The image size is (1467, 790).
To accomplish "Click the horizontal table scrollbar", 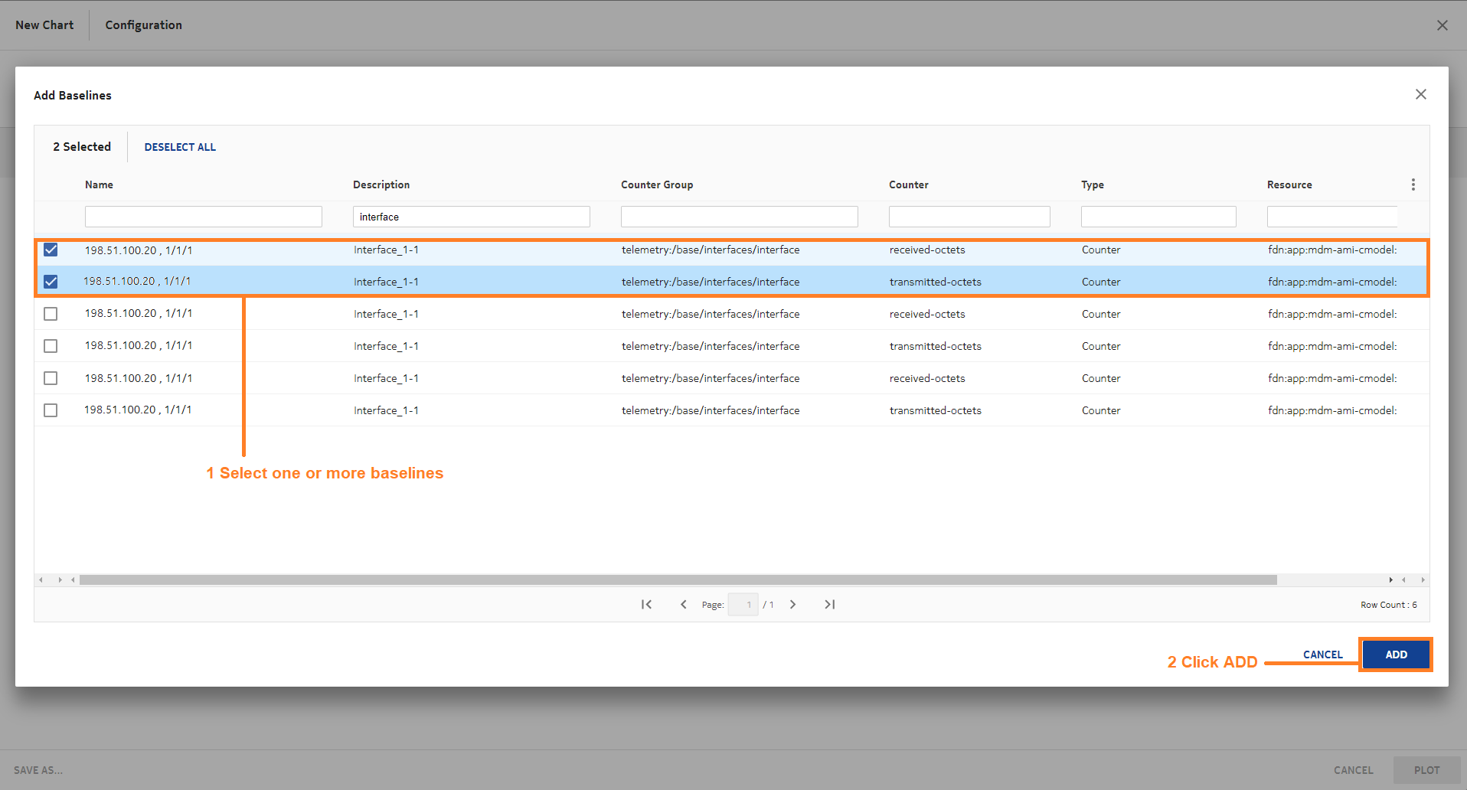I will [x=678, y=580].
